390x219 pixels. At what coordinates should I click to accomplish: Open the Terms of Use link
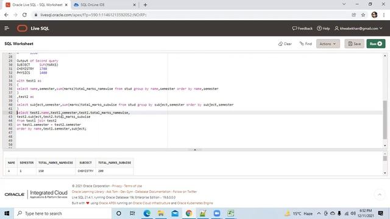133,186
